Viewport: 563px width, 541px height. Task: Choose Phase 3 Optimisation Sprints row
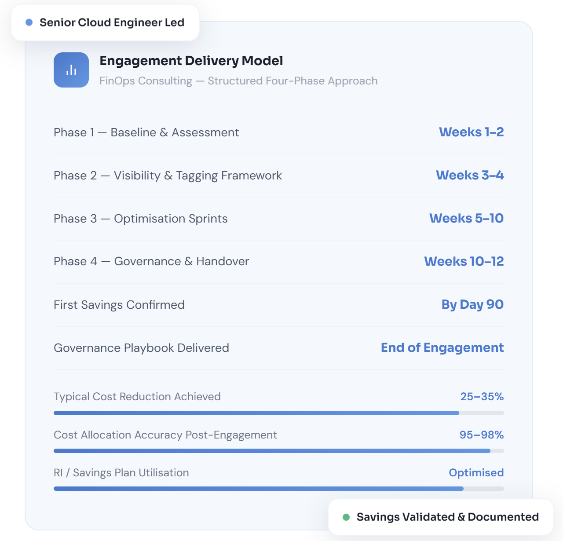[141, 219]
